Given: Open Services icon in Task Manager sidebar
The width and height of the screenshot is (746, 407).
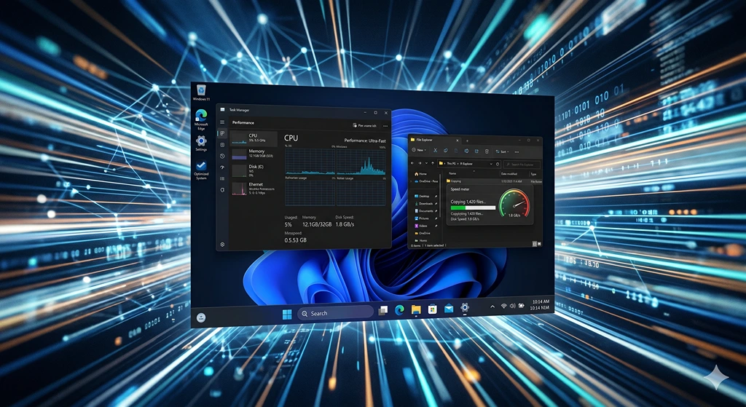Looking at the screenshot, I should [222, 190].
